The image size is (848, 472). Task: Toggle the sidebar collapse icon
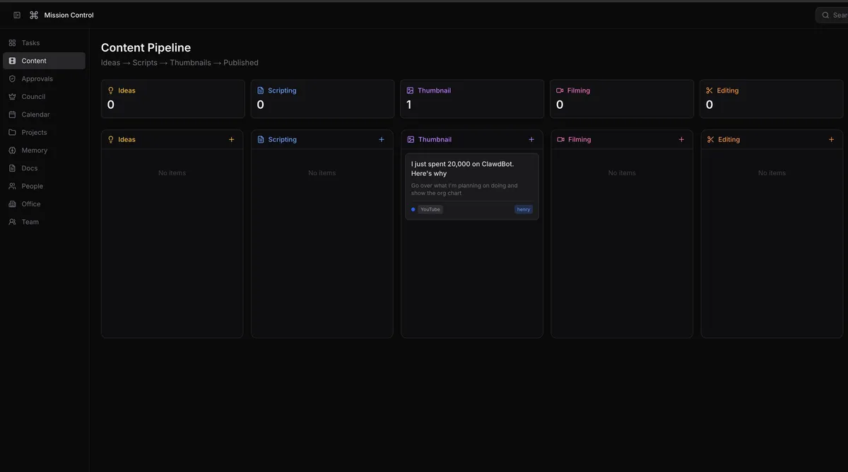click(17, 15)
